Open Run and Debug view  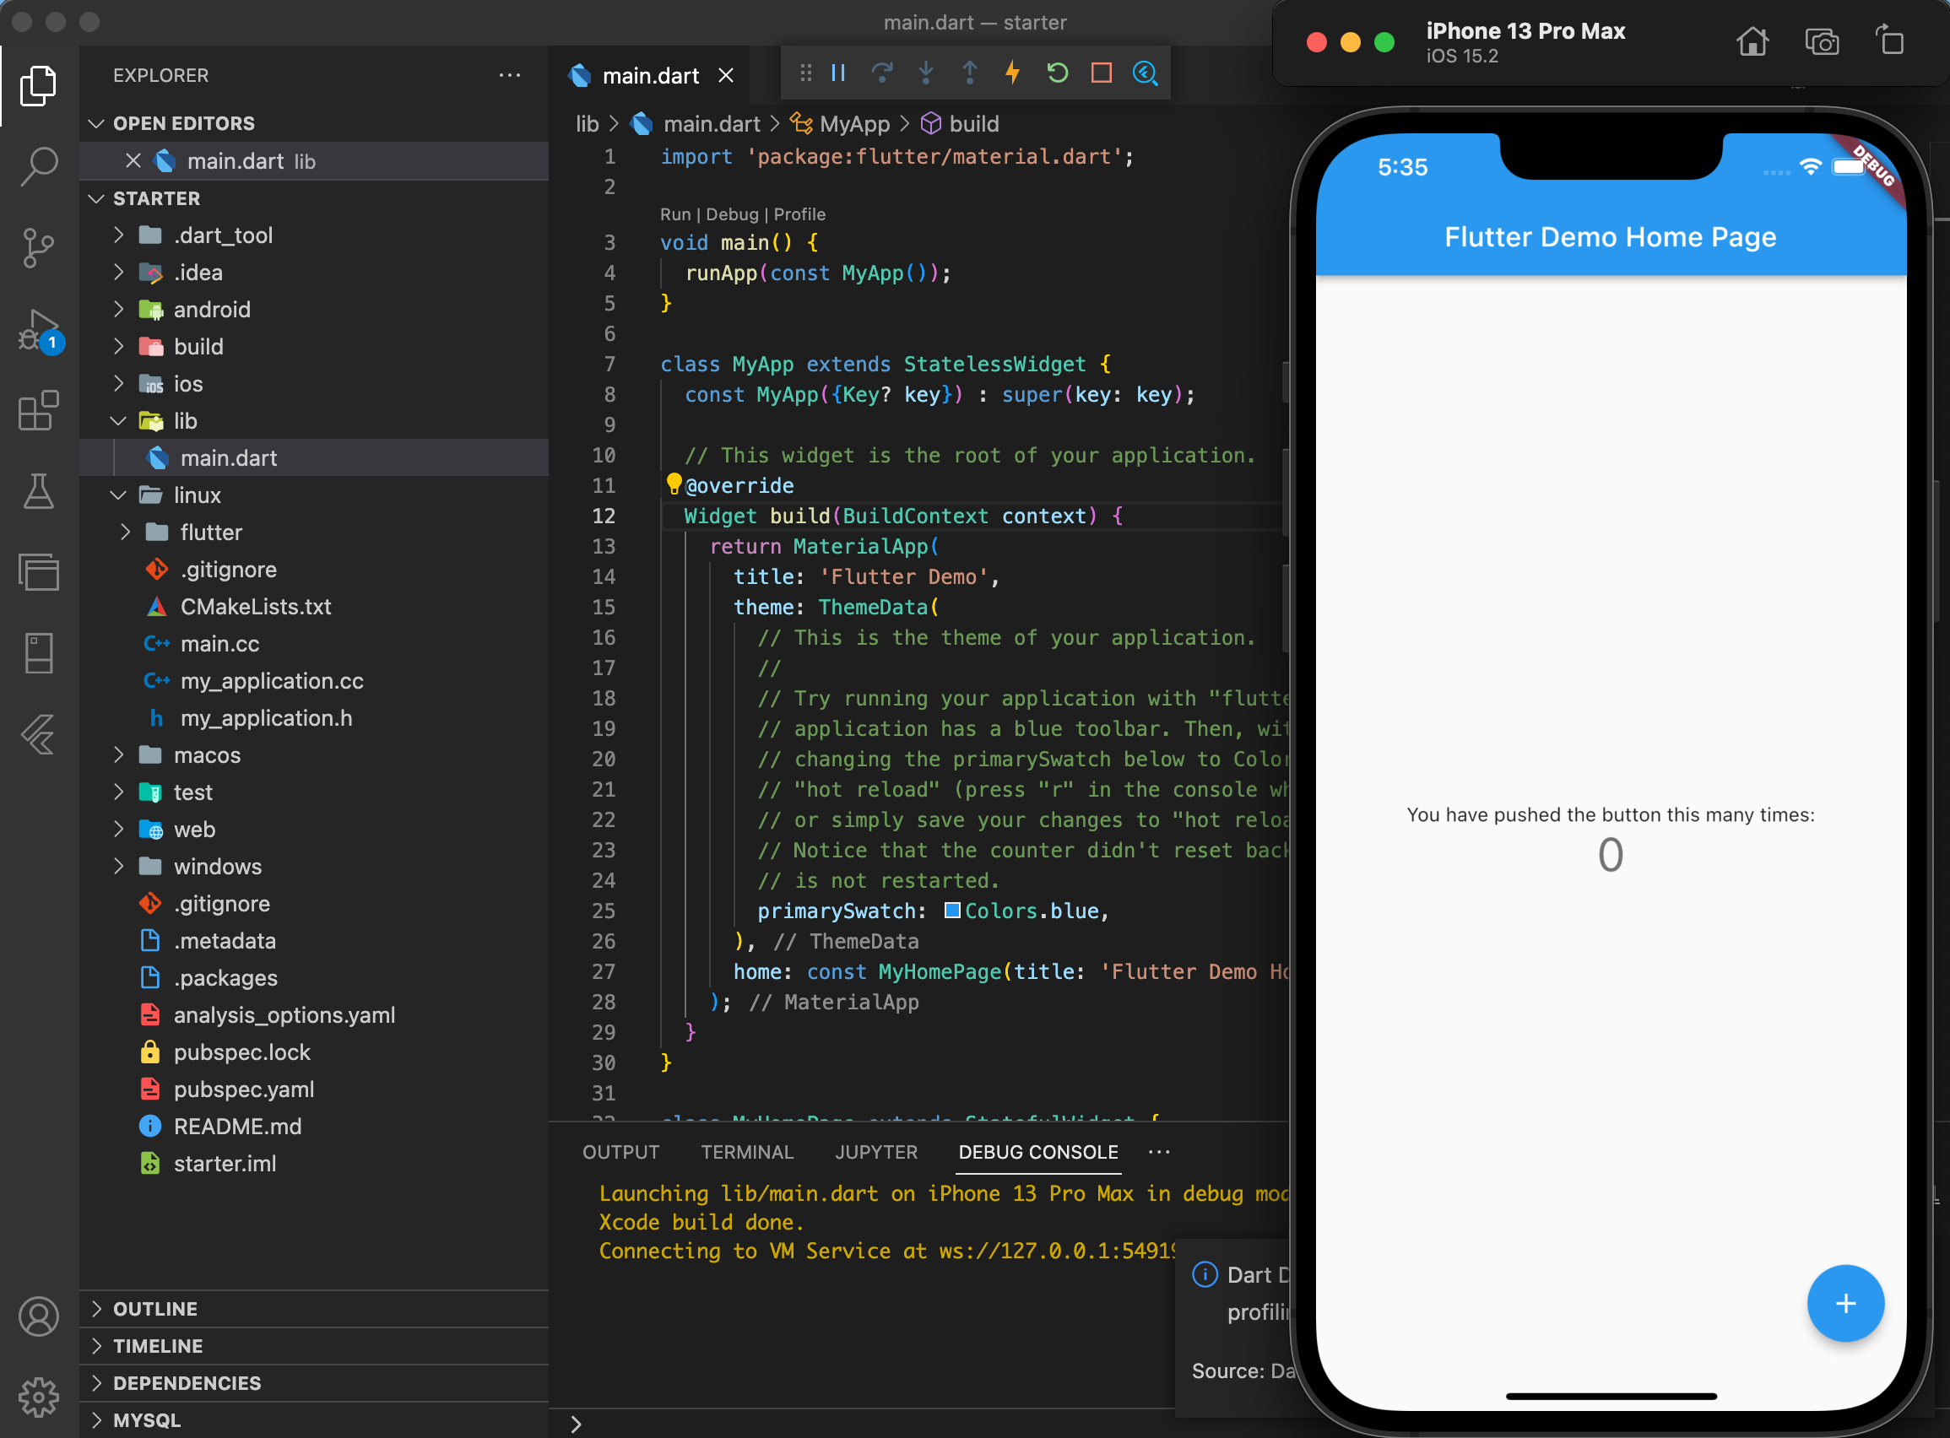[38, 331]
